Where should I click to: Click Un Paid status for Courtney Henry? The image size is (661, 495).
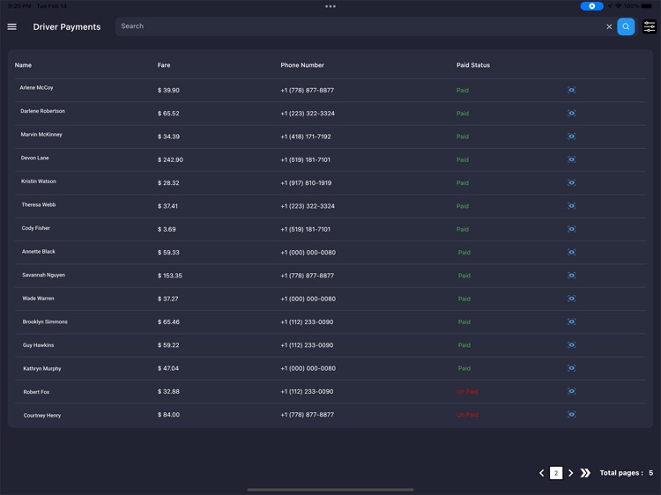click(467, 415)
